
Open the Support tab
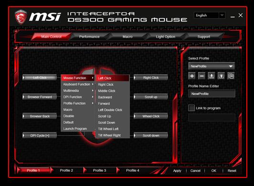point(203,37)
